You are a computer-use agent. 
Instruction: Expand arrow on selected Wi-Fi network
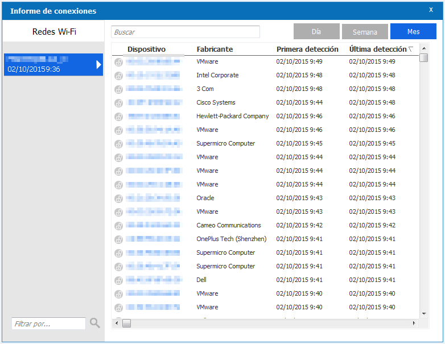click(x=98, y=65)
